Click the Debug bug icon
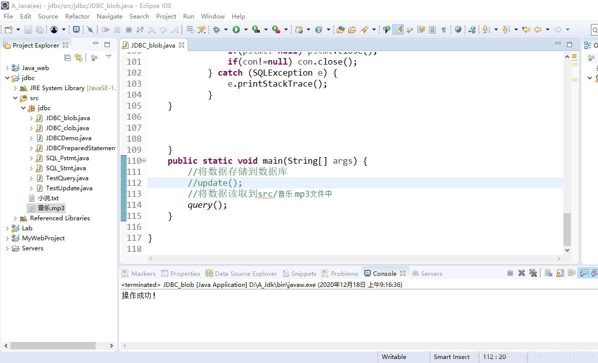The image size is (598, 363). pos(217,30)
